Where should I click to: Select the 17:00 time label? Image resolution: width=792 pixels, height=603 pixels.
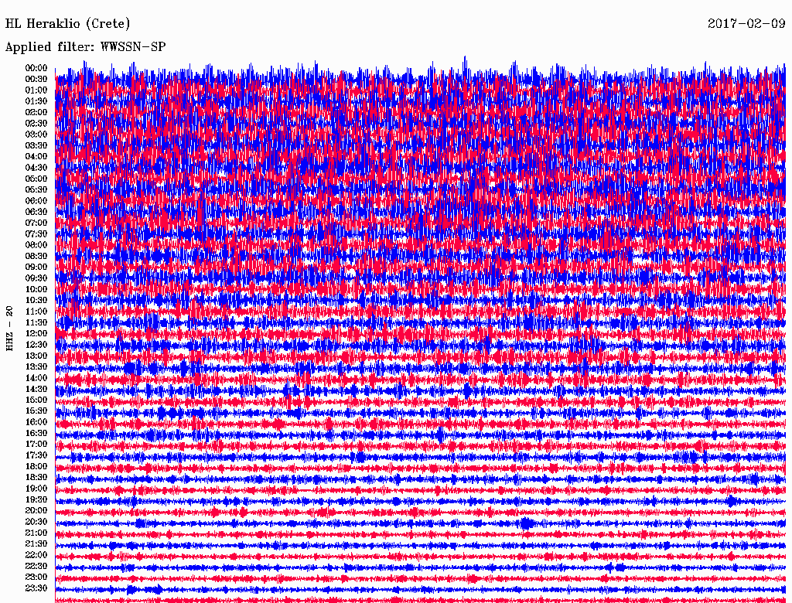(36, 444)
